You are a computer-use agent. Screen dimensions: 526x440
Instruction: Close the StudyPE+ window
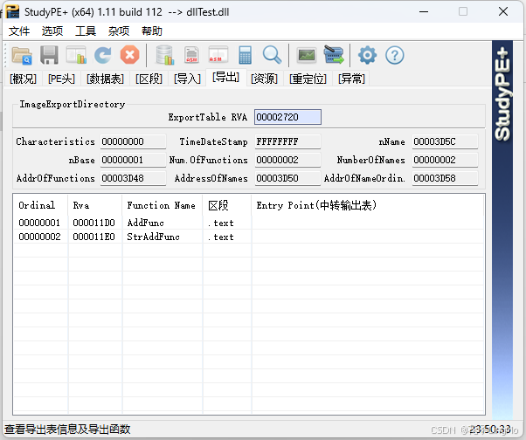(x=503, y=11)
